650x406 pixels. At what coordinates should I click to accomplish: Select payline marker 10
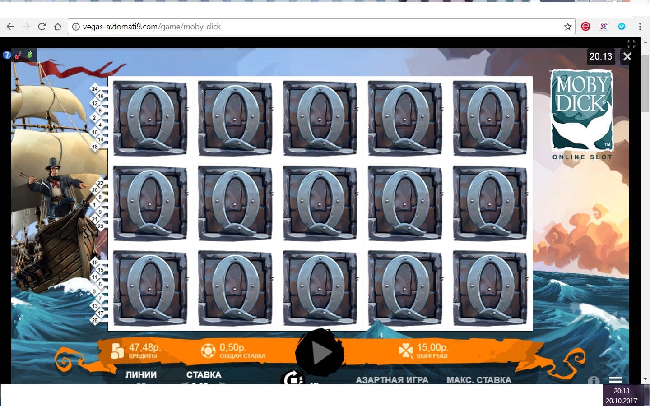tap(95, 132)
